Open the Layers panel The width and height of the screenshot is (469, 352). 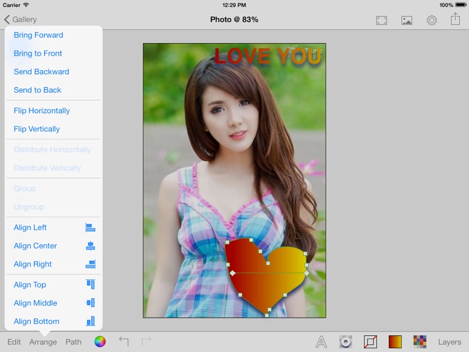coord(450,342)
